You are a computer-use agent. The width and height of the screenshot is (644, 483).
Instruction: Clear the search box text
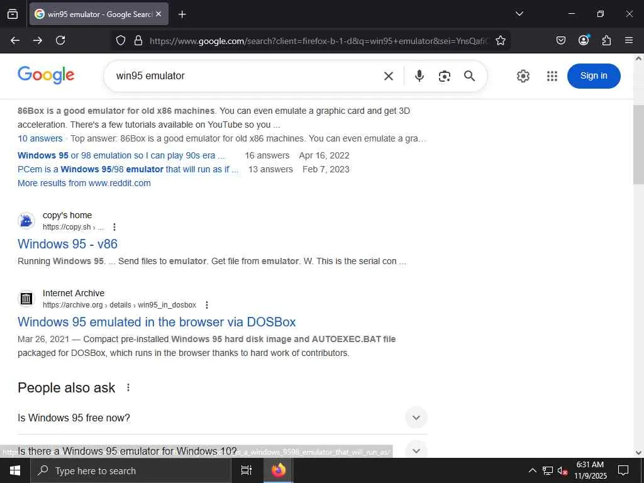389,76
